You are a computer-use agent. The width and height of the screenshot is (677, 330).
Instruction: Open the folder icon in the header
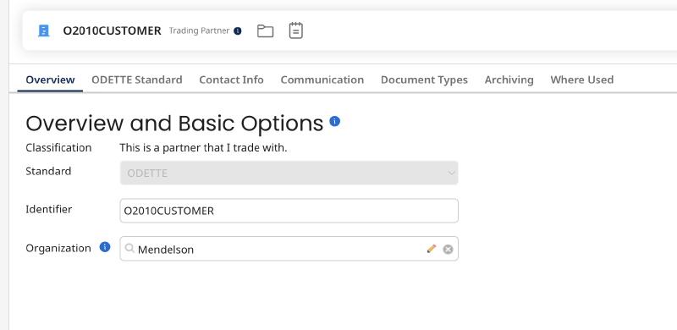point(265,31)
